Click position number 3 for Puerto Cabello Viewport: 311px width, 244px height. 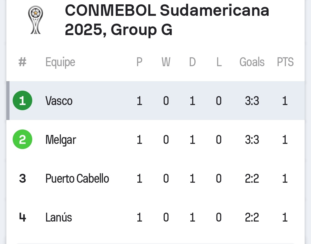(x=22, y=179)
